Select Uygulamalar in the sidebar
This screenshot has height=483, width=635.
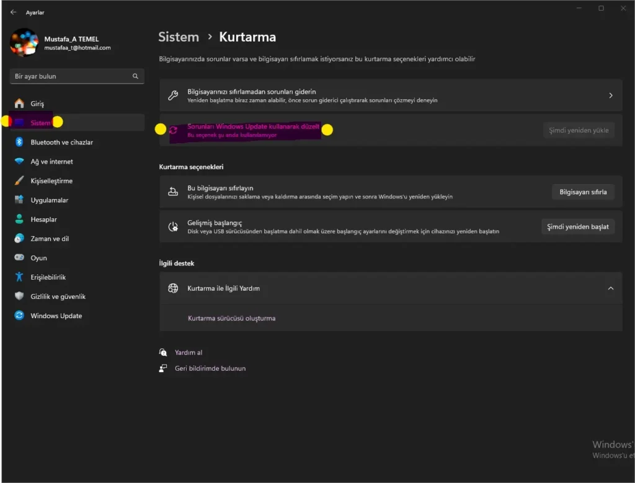point(77,200)
